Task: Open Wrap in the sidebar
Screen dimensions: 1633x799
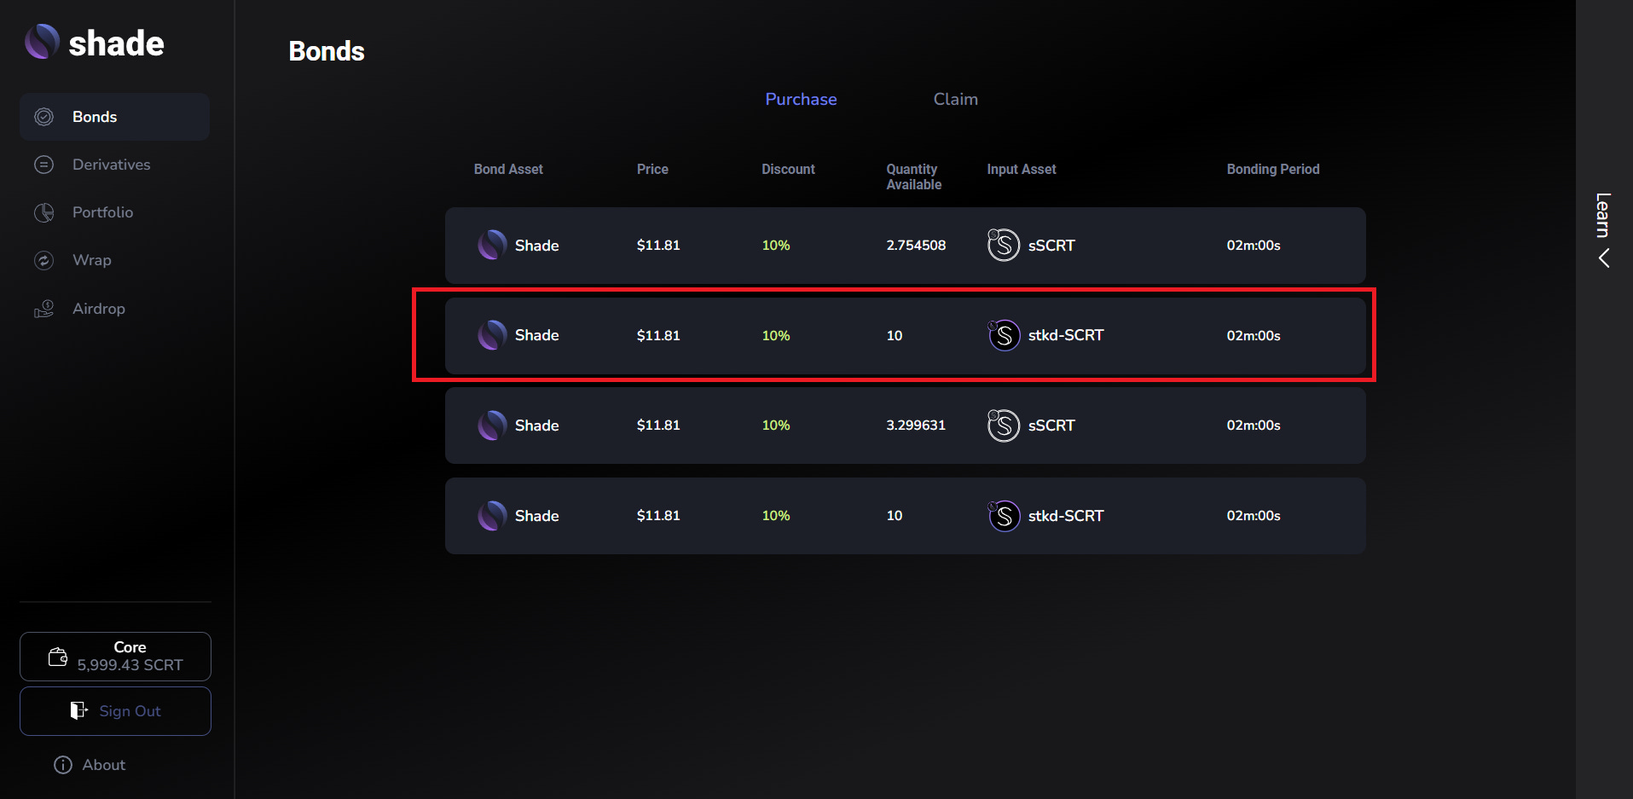Action: 114,260
